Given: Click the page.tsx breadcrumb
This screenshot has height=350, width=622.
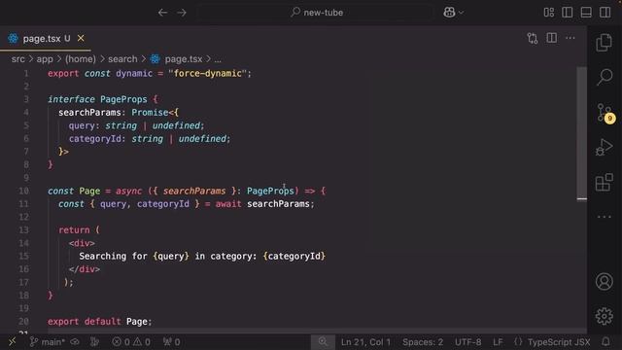Looking at the screenshot, I should 184,59.
